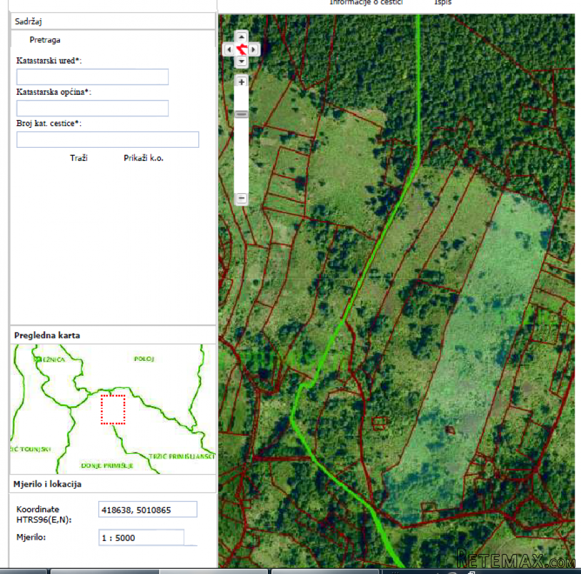The image size is (581, 574).
Task: Click the red dotted overview extent box
Action: 113,409
